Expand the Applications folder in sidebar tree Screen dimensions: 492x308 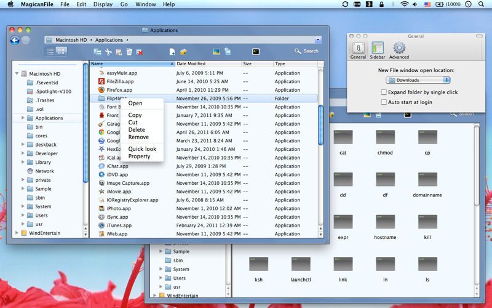point(23,118)
